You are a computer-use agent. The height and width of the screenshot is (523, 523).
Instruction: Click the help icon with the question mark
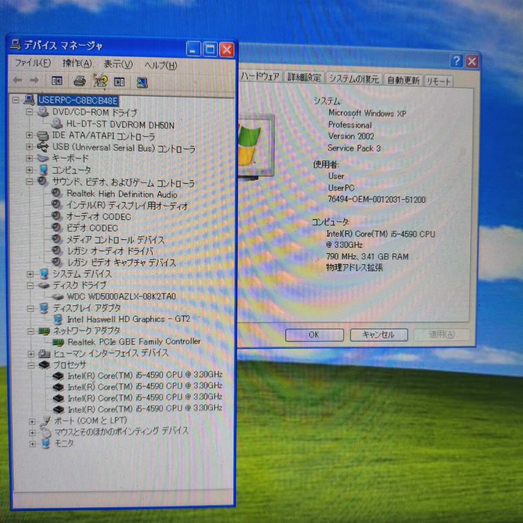coord(100,81)
